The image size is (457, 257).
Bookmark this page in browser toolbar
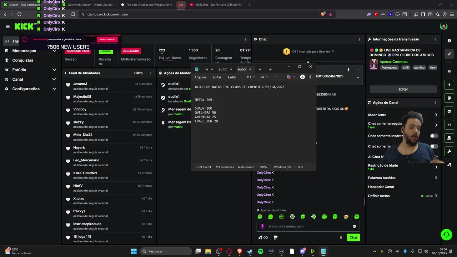73,14
